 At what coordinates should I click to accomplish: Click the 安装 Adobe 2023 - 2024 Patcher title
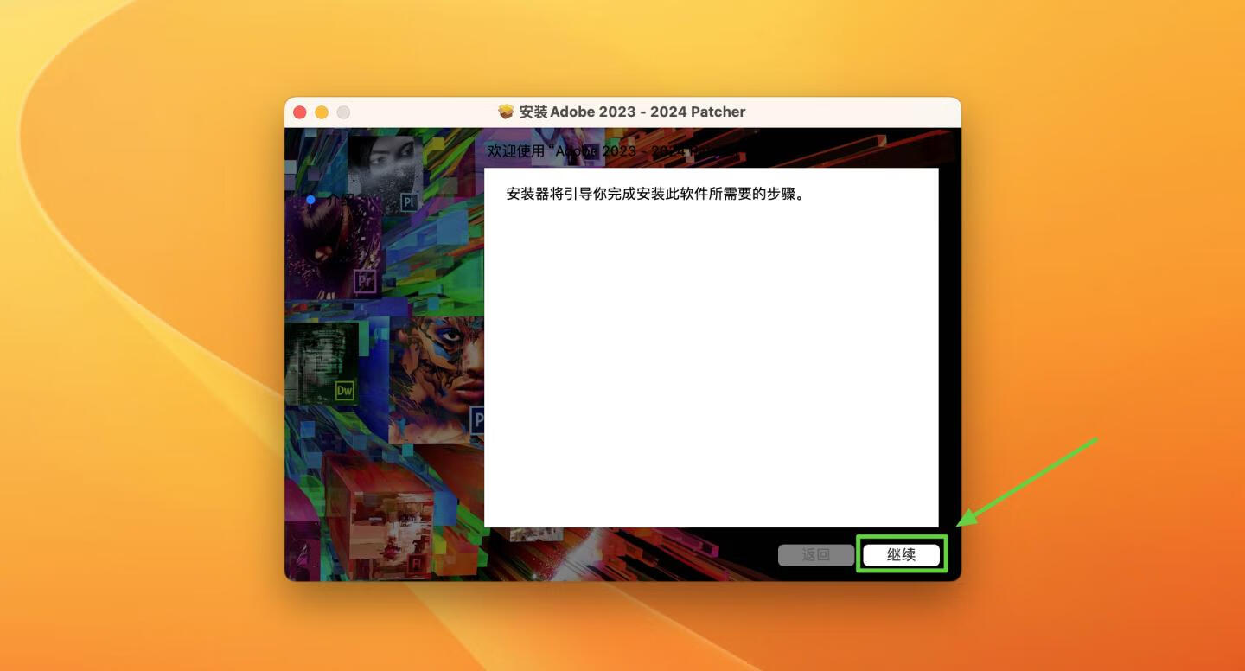pyautogui.click(x=635, y=112)
